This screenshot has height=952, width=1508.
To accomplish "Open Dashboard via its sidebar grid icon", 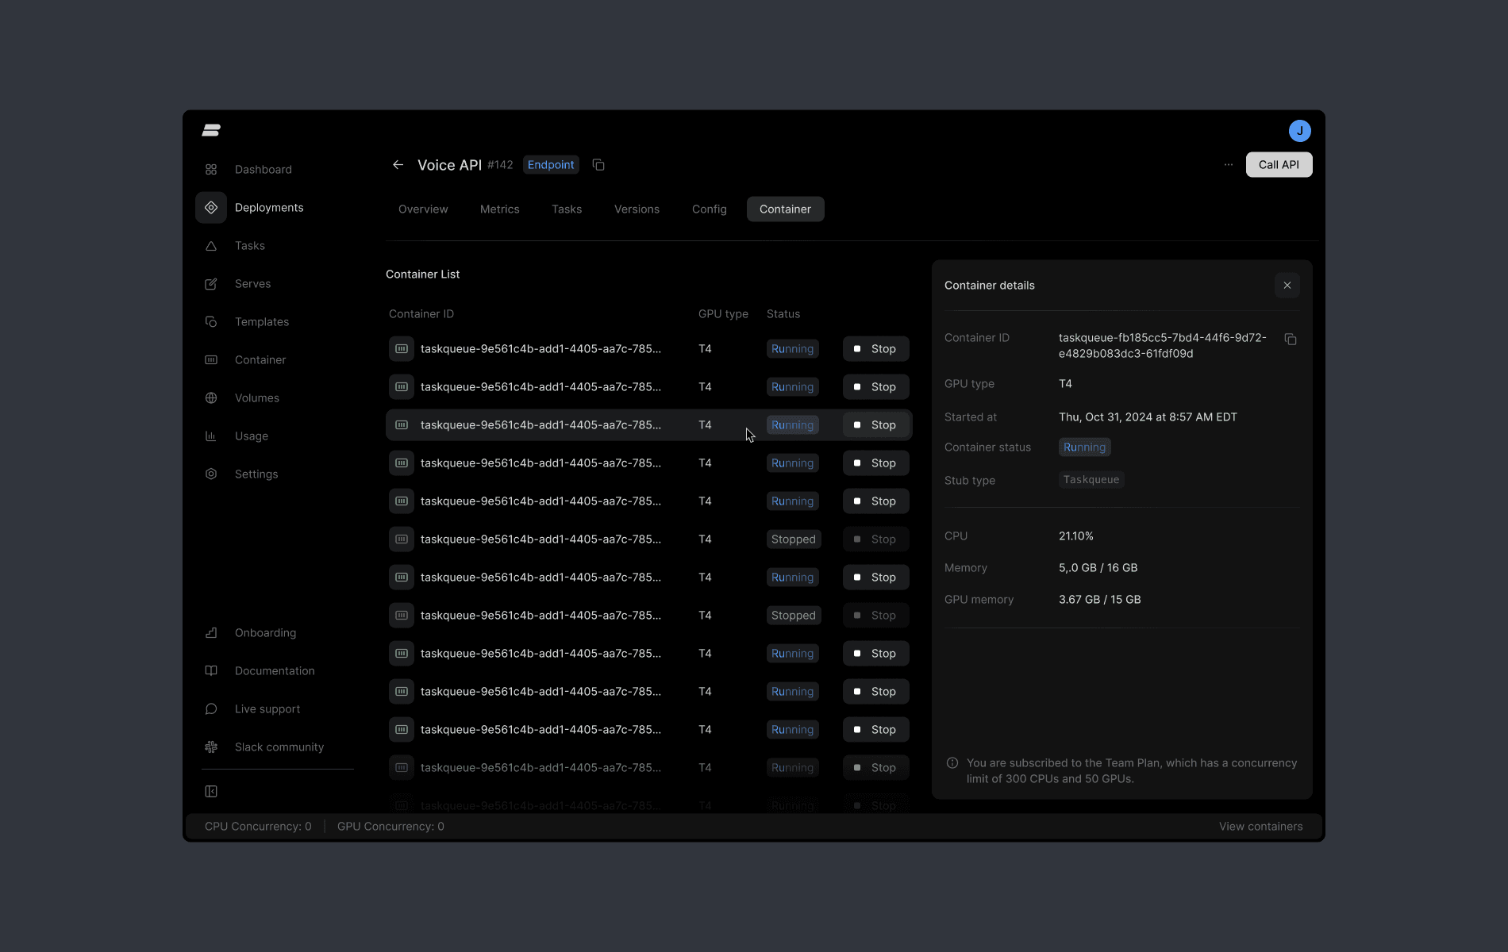I will tap(211, 170).
